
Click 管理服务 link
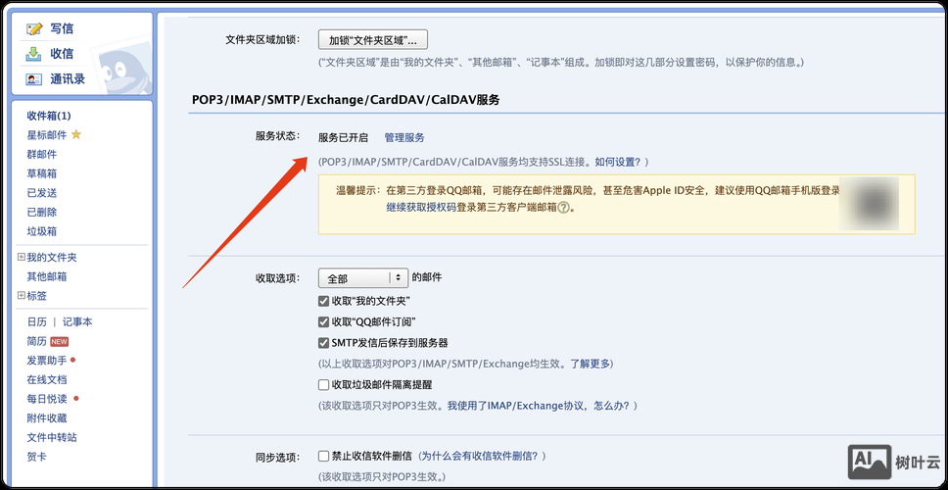pos(404,138)
